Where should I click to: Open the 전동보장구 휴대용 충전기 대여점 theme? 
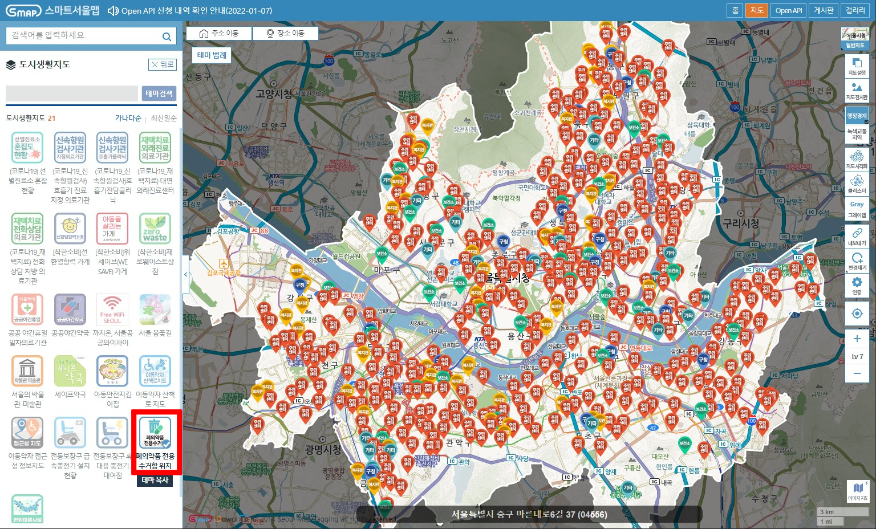(x=112, y=433)
